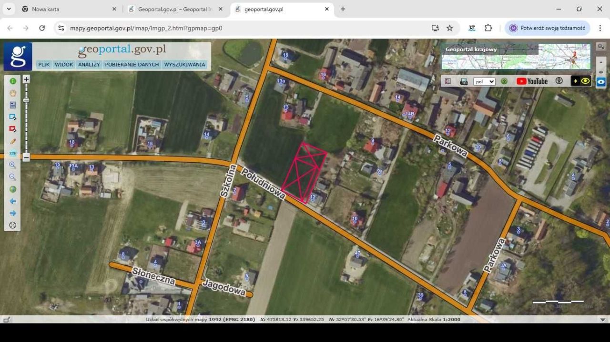This screenshot has height=342, width=610.
Task: Click the YouTube link
Action: (x=532, y=81)
